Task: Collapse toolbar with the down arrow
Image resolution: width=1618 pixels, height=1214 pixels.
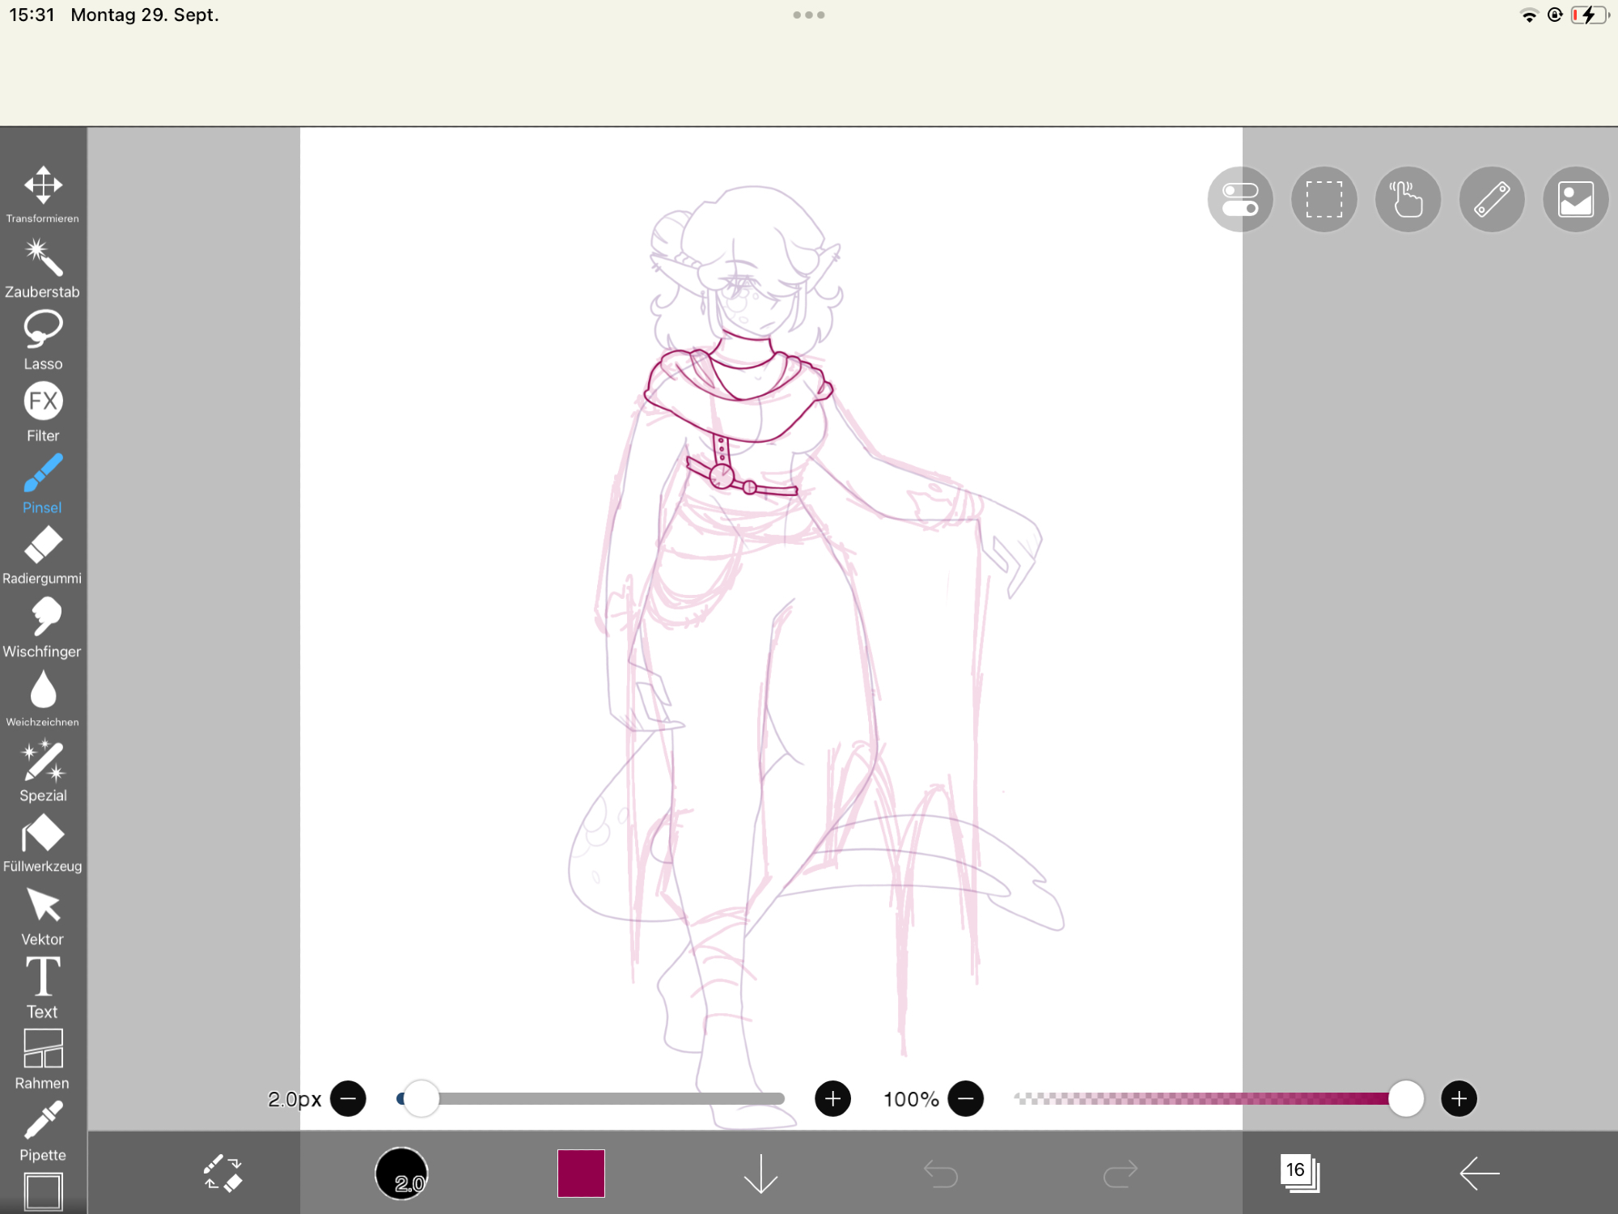Action: (760, 1173)
